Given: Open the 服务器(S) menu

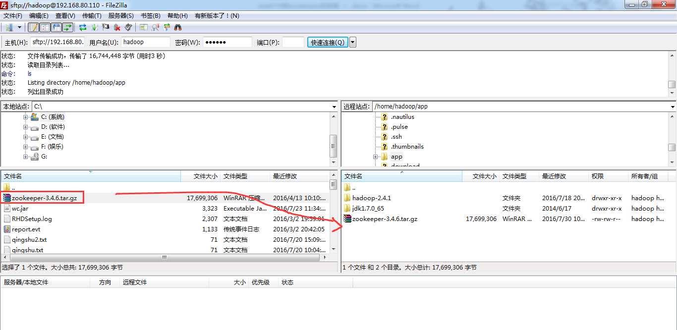Looking at the screenshot, I should (121, 16).
